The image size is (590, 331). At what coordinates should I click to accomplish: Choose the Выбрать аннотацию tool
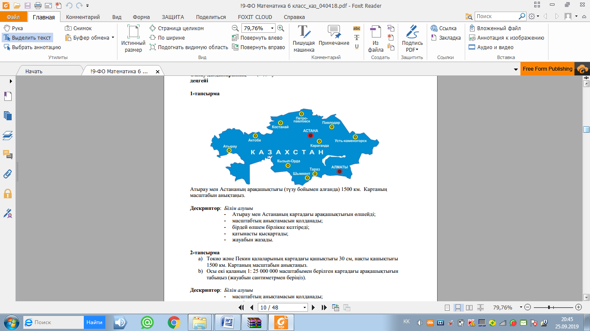coord(32,47)
